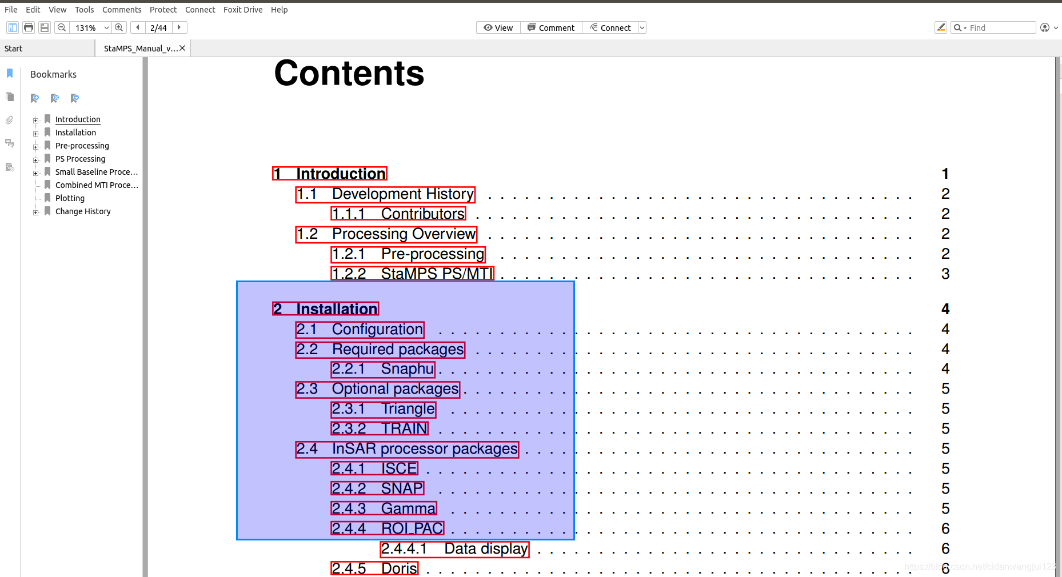1062x577 pixels.
Task: Open the Help menu
Action: (x=280, y=10)
